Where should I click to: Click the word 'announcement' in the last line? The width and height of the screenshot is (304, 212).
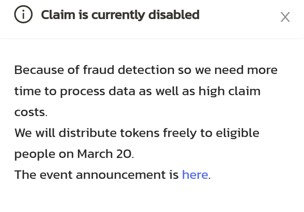127,175
